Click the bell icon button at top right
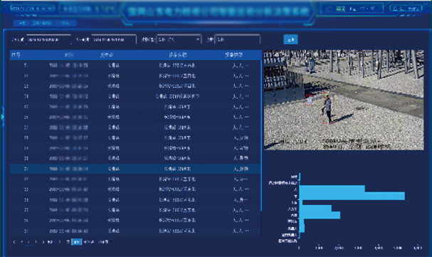Screen dimensions: 432x257 tap(395, 9)
